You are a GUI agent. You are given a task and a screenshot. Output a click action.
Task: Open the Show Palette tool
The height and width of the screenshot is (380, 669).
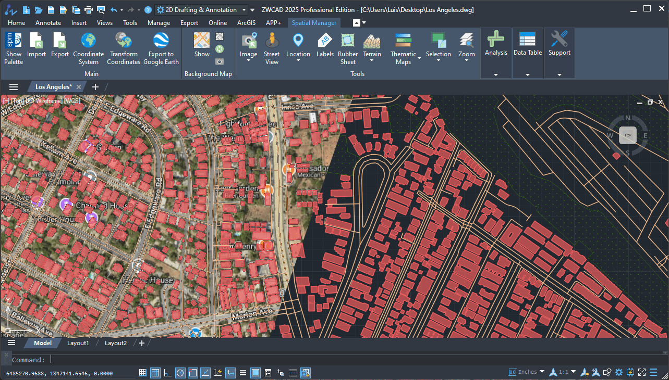14,48
